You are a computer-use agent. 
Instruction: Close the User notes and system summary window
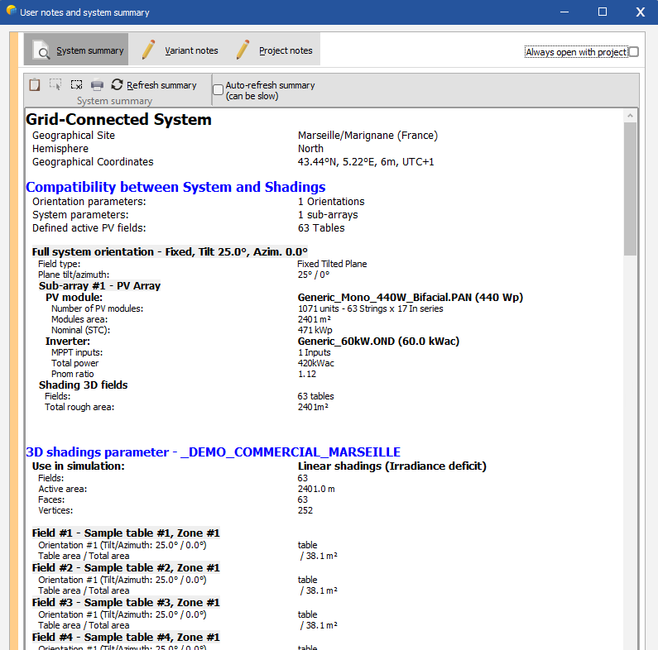pos(640,12)
